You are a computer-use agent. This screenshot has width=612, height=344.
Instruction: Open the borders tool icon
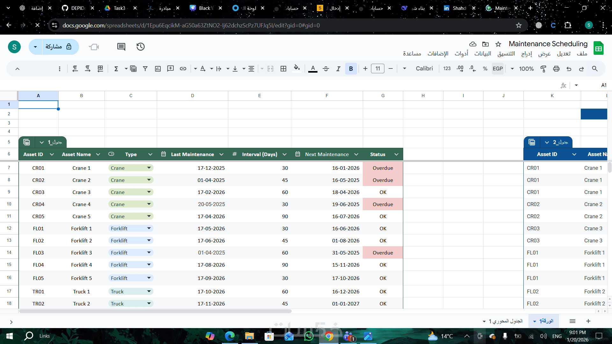tap(283, 68)
